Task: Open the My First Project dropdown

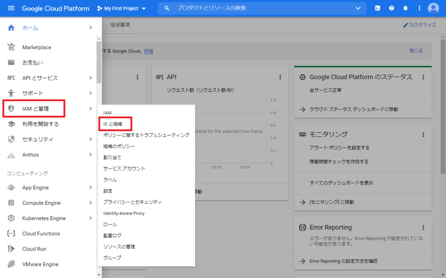Action: coord(122,8)
